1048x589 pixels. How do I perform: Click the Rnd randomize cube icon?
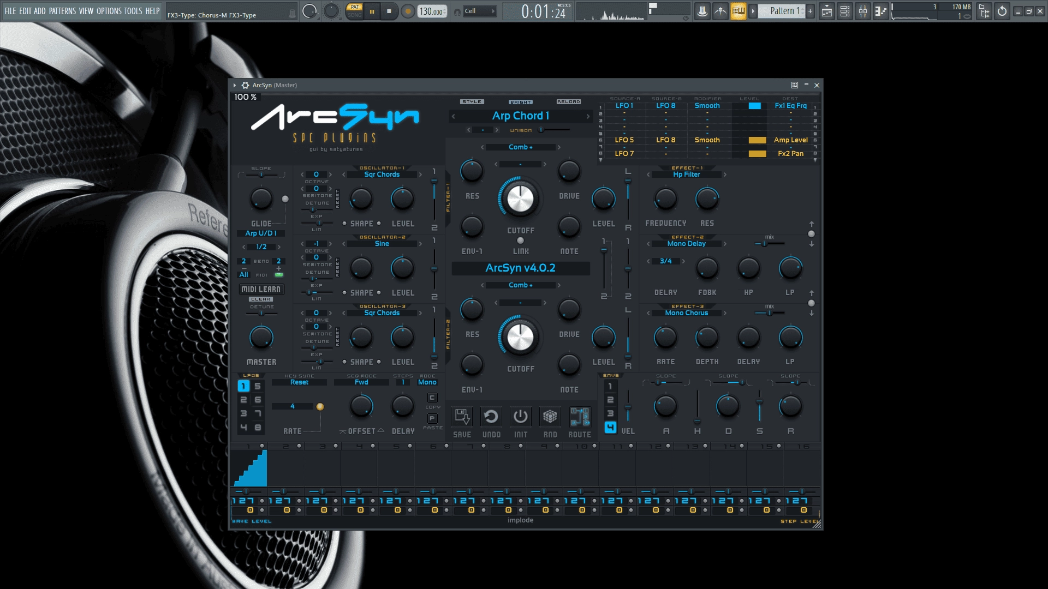550,417
